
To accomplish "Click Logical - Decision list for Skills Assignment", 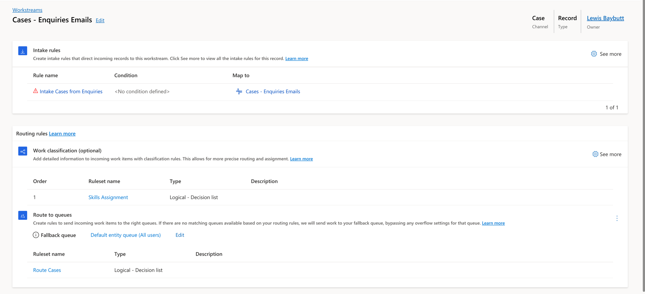I will coord(194,197).
